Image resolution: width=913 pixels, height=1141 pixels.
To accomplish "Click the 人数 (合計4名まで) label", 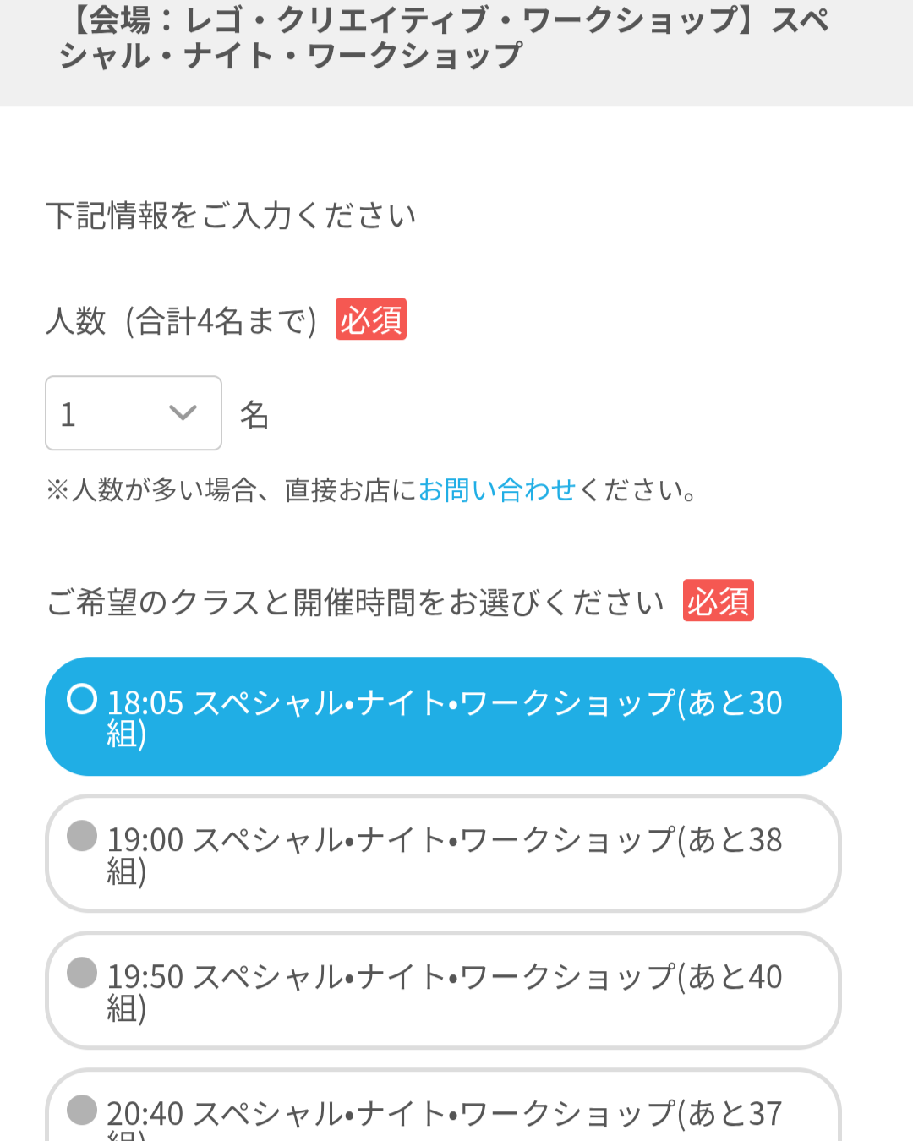I will coord(181,321).
